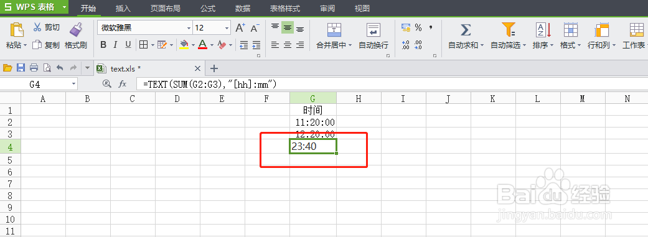
Task: Click the Copy (复制) icon
Action: 37,45
